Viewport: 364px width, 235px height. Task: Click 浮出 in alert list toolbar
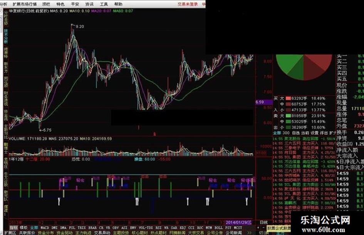coord(324,133)
